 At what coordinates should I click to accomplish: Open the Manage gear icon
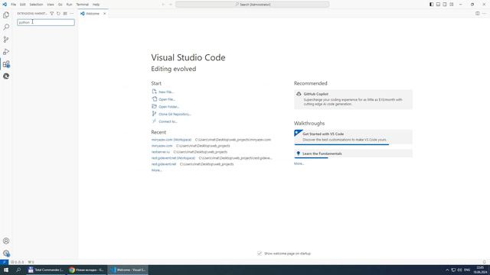point(6,254)
